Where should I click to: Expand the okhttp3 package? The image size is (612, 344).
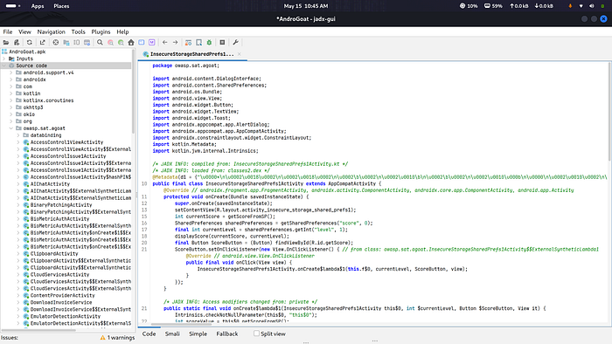click(11, 107)
